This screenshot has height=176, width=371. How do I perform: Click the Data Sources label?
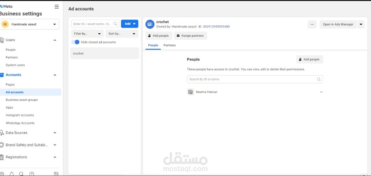tap(17, 133)
